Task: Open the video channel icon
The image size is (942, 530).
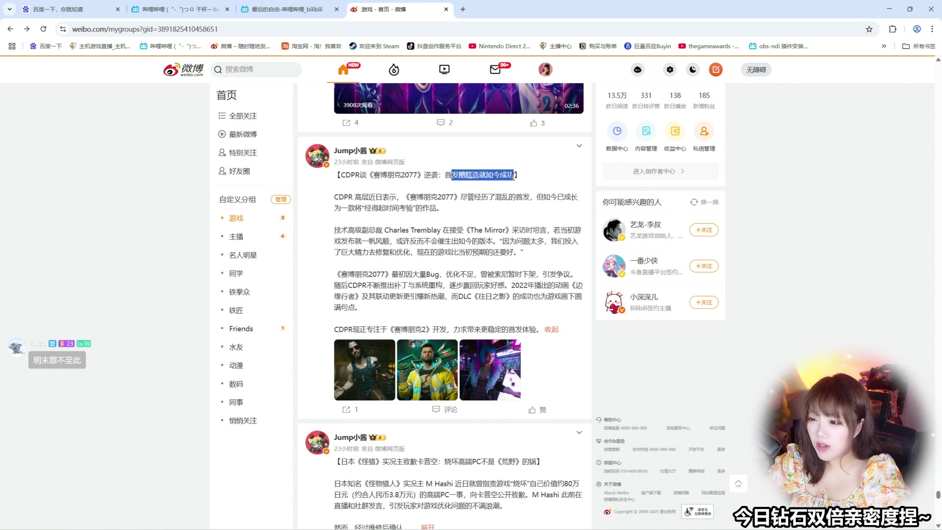Action: 445,70
